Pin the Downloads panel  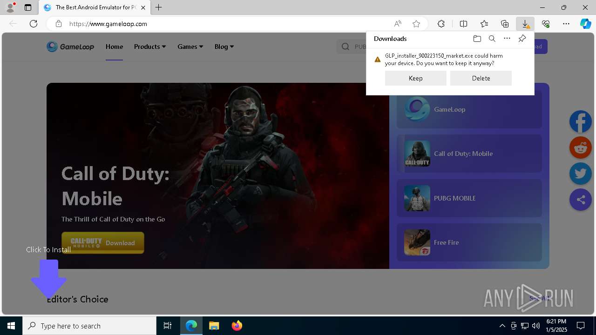tap(522, 39)
